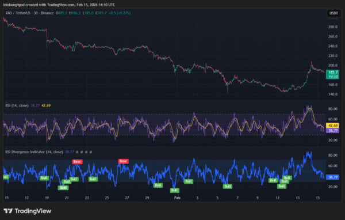Click date 29 on the time axis
345x220 pixels.
[x=147, y=198]
